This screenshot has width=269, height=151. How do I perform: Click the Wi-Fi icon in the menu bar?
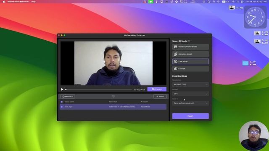point(233,2)
